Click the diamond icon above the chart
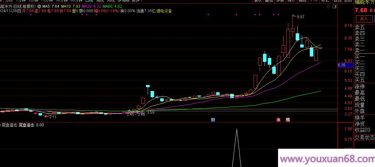Viewport: 375px width, 167px height. point(328,6)
